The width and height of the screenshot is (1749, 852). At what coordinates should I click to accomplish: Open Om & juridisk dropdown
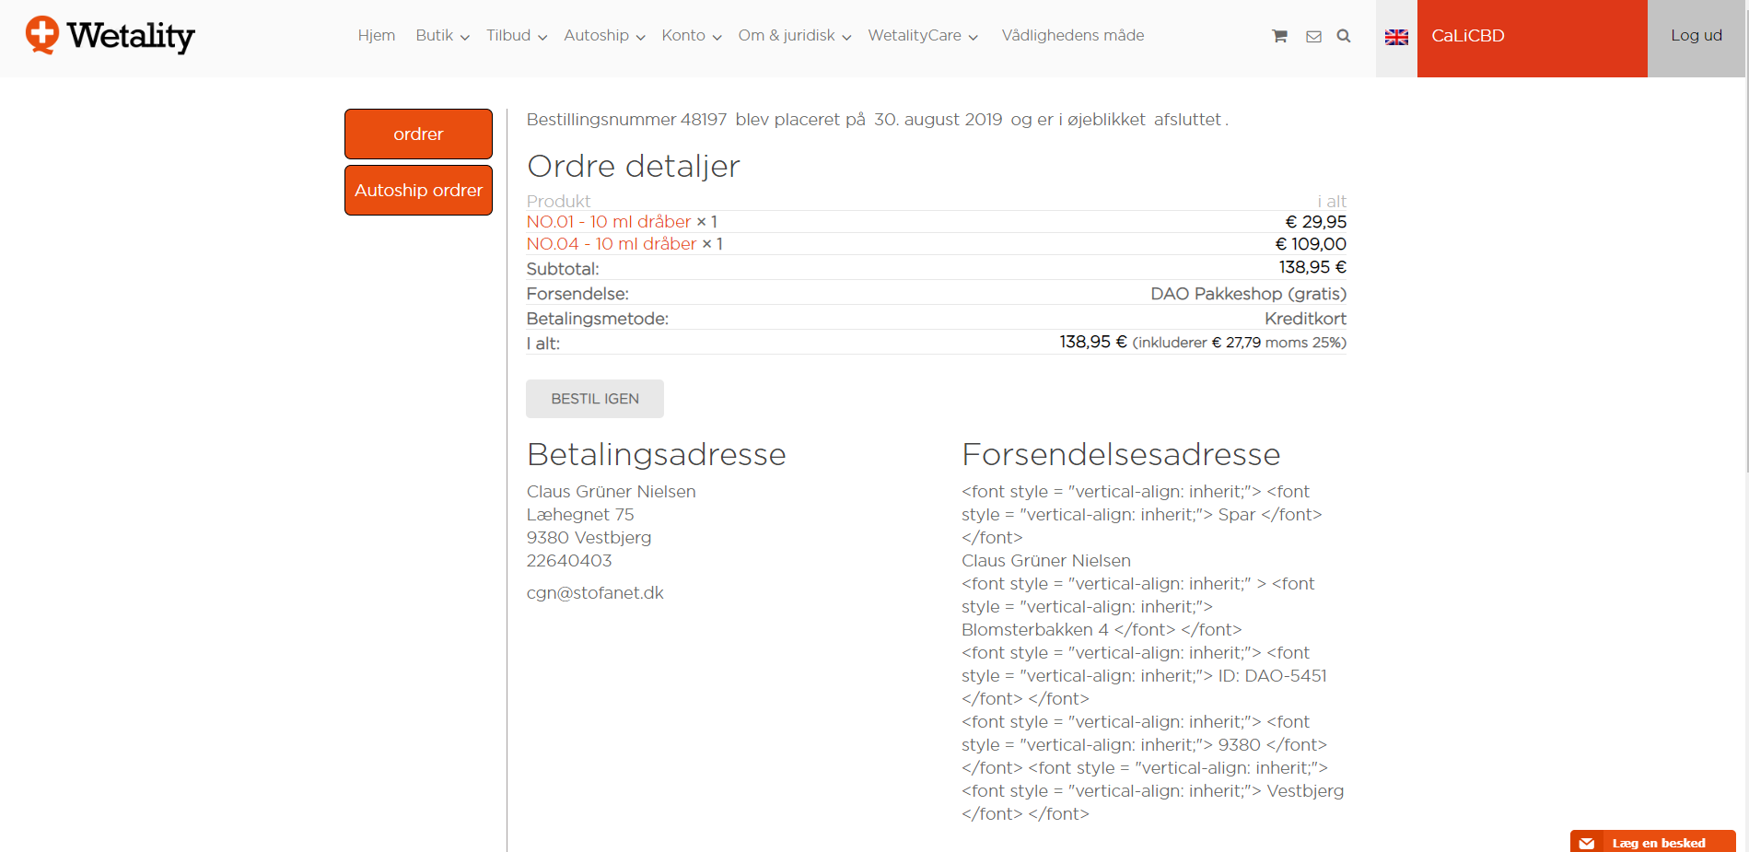(794, 36)
